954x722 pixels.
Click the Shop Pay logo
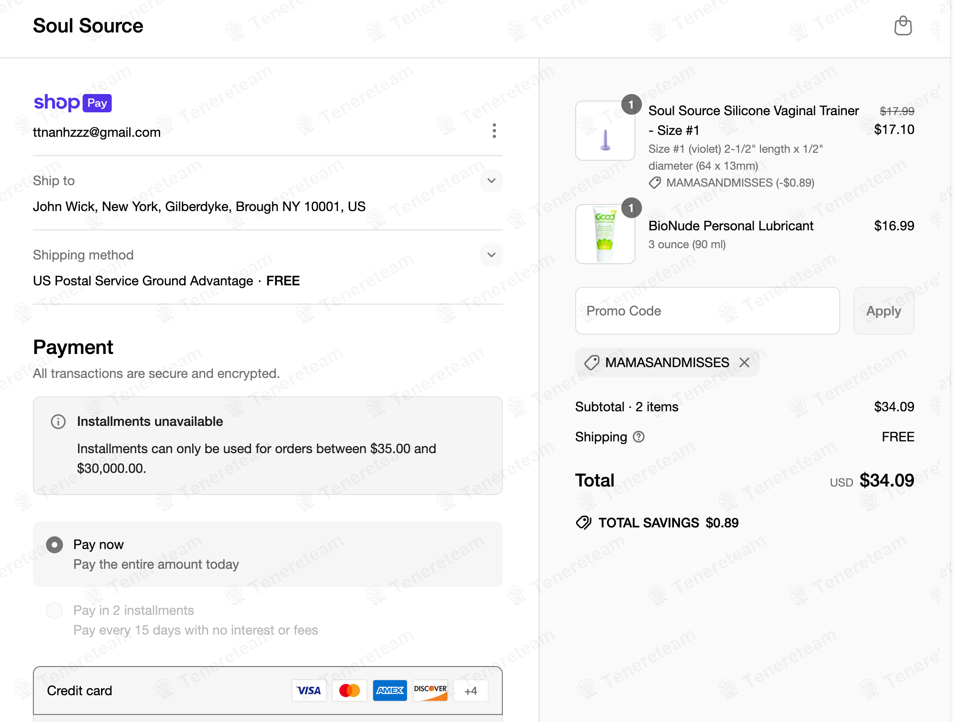click(x=72, y=102)
